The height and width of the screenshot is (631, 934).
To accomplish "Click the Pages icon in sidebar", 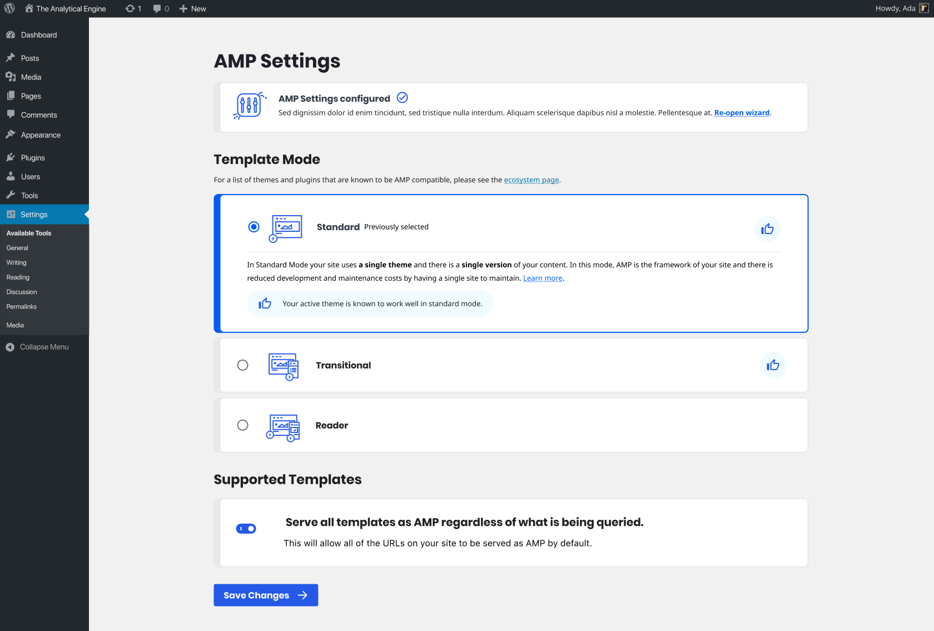I will coord(11,96).
